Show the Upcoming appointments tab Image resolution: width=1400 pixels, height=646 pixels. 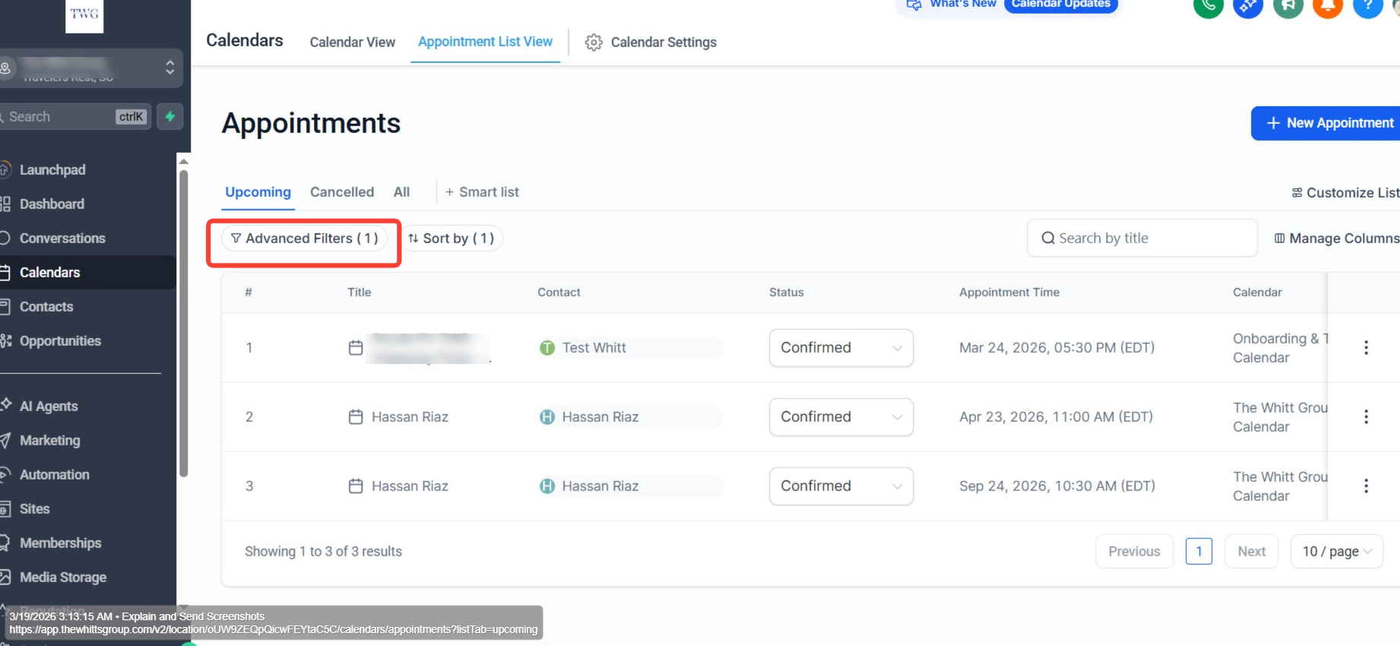[x=258, y=192]
